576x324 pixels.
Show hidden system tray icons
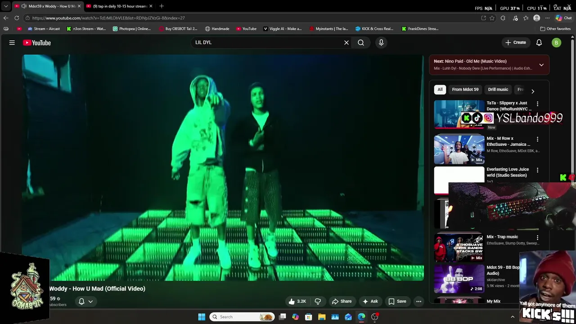[x=512, y=317]
